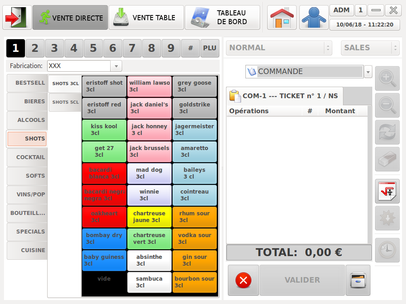
Task: Open the Bieres category
Action: click(x=27, y=101)
